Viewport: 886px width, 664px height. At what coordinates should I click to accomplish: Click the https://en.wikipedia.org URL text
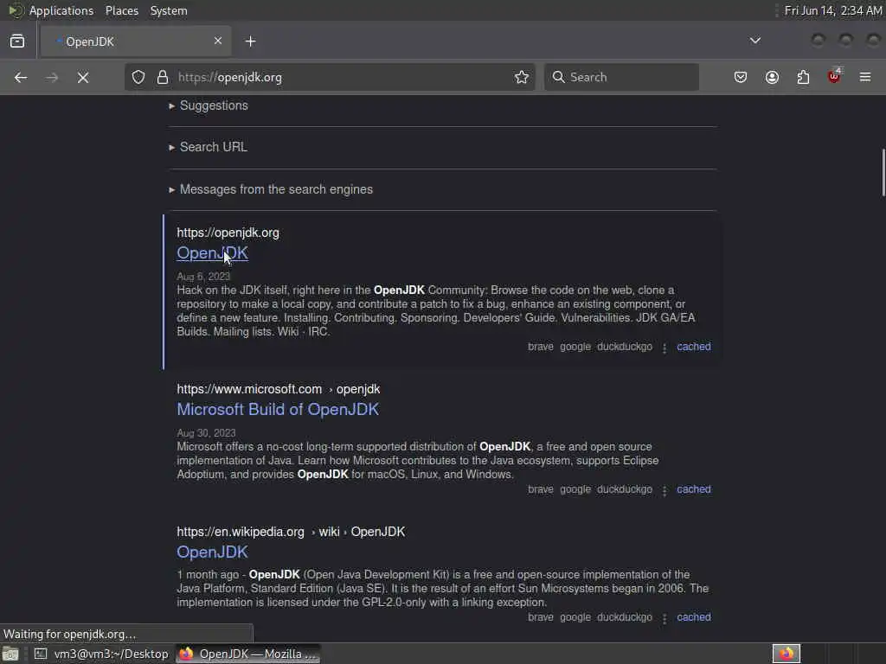coord(241,532)
